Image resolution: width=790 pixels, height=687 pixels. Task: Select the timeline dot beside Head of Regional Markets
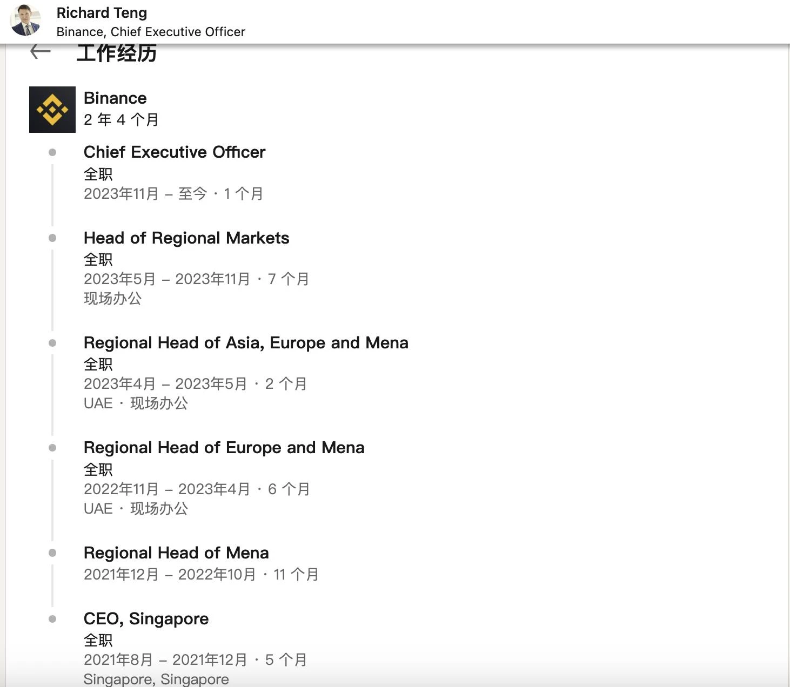[x=52, y=238]
